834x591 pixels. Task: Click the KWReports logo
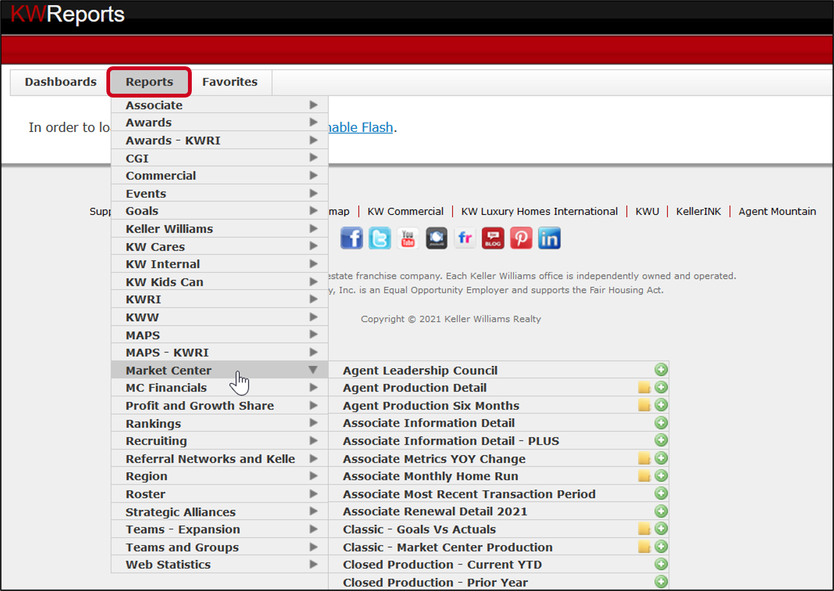point(68,14)
